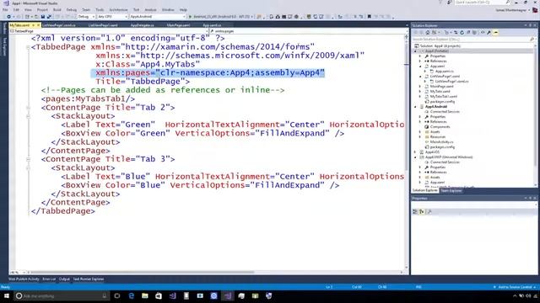
Task: Open the Architecture menu
Action: click(x=118, y=9)
